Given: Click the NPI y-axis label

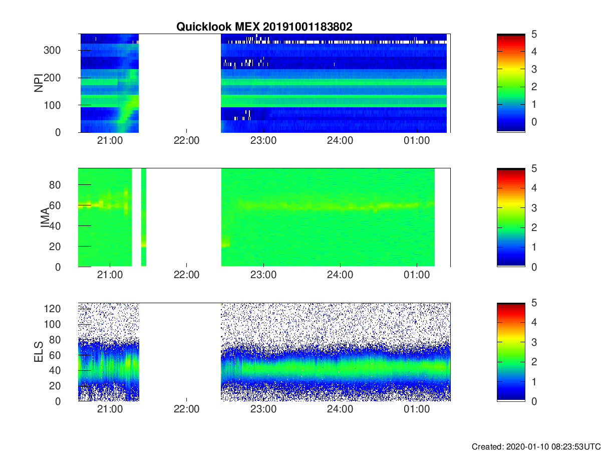Looking at the screenshot, I should tap(38, 83).
